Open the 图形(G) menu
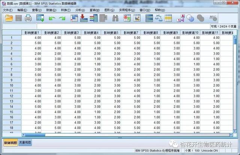 (109, 10)
